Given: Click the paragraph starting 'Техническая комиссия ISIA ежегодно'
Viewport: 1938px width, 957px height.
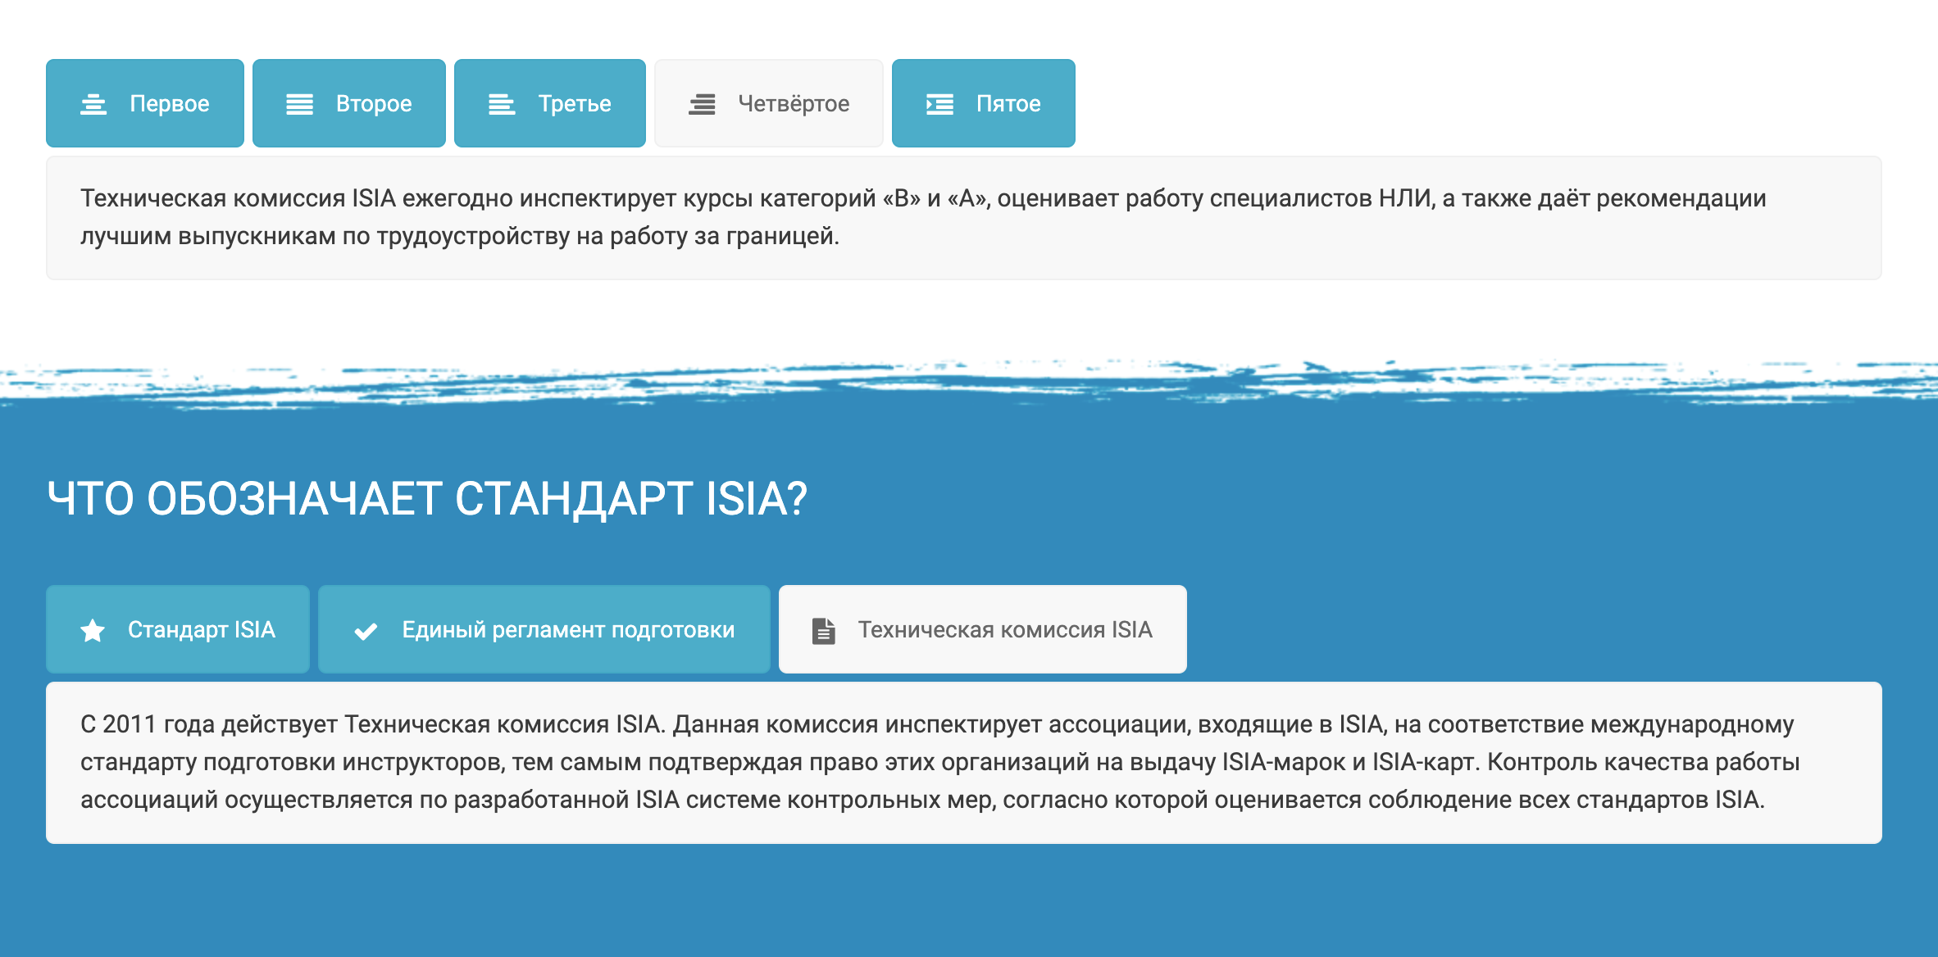Looking at the screenshot, I should [x=923, y=217].
